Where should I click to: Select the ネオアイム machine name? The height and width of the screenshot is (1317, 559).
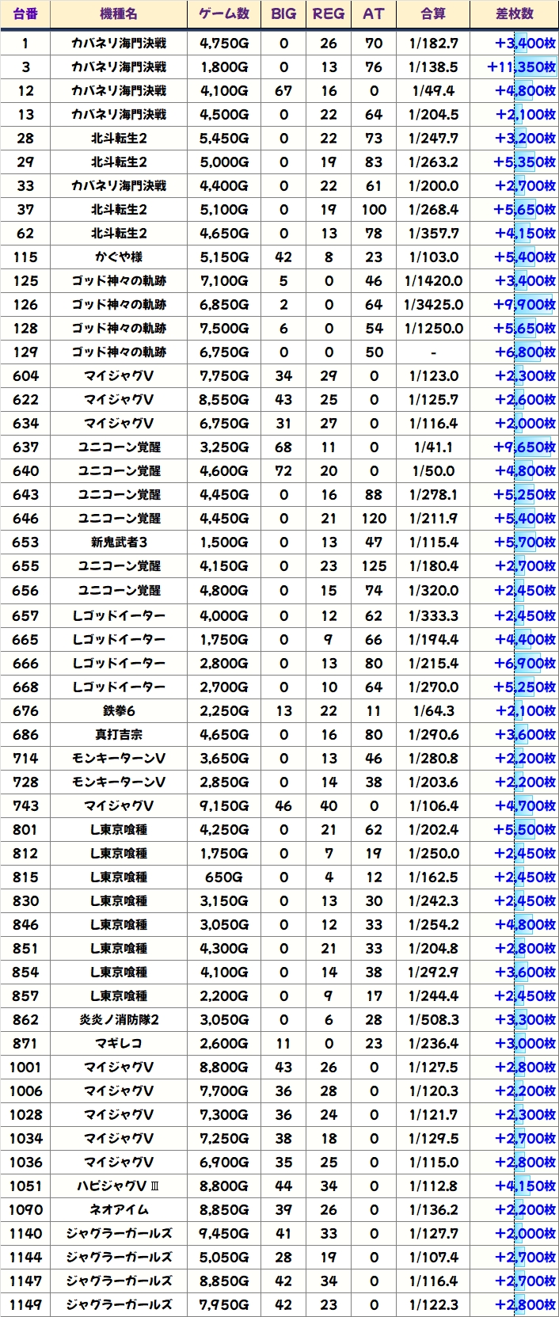[x=119, y=1210]
